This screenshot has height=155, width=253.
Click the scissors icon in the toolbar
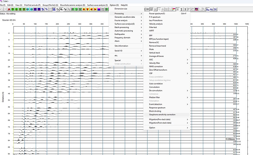155,9
